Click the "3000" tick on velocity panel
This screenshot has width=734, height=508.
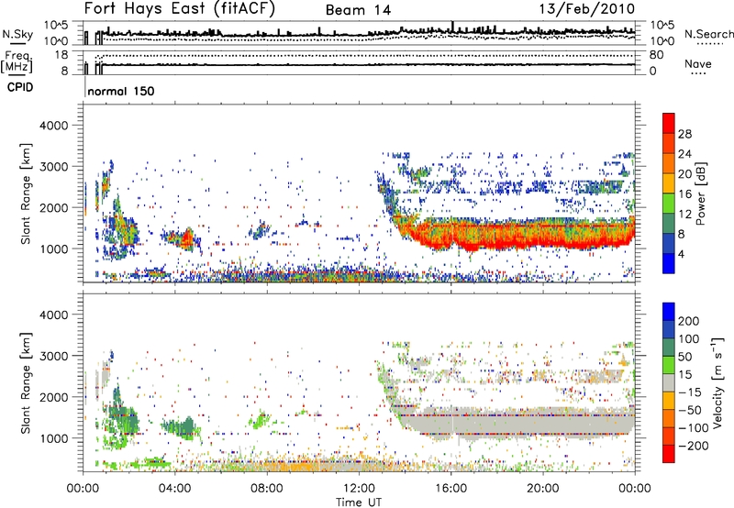[54, 356]
